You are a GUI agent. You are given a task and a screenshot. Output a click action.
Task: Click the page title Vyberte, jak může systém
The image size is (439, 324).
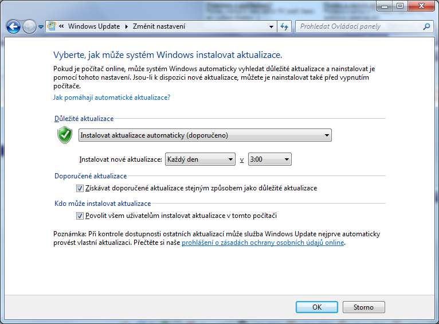167,55
